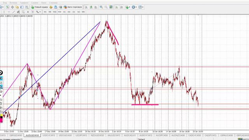Open the Сервис menu

35,3
